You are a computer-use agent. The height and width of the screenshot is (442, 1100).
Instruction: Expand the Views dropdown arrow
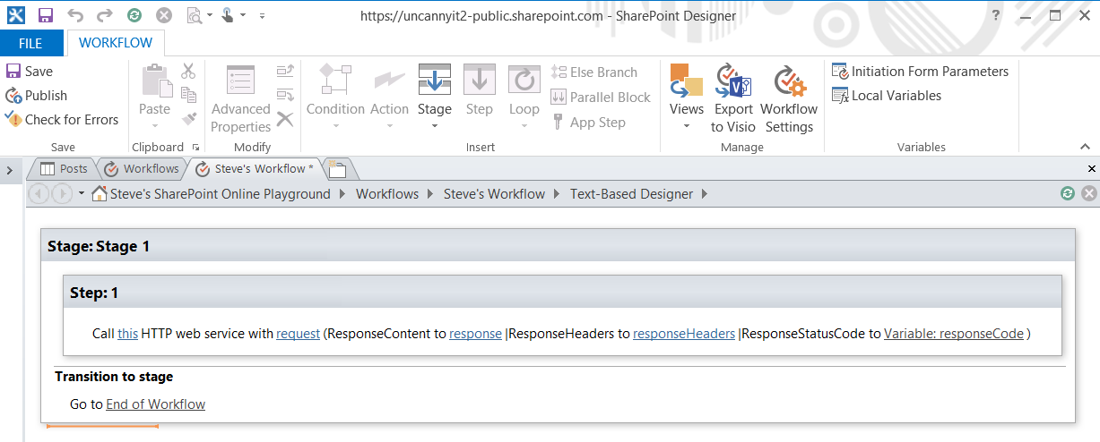click(x=687, y=126)
